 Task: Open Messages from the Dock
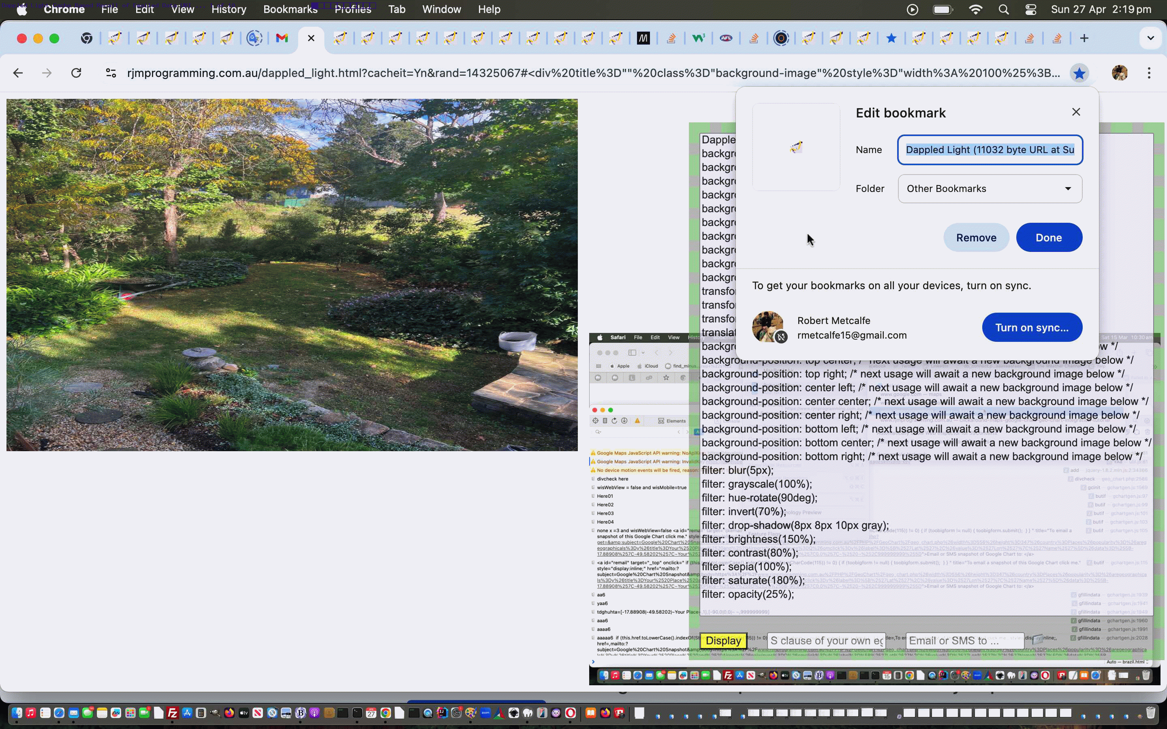[87, 713]
